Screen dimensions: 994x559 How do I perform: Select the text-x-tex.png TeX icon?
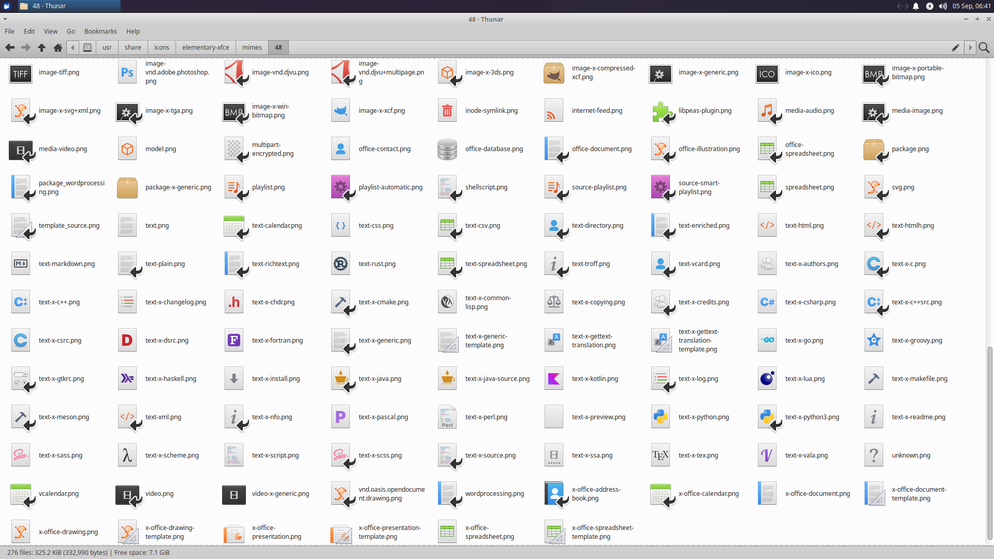[x=660, y=455]
